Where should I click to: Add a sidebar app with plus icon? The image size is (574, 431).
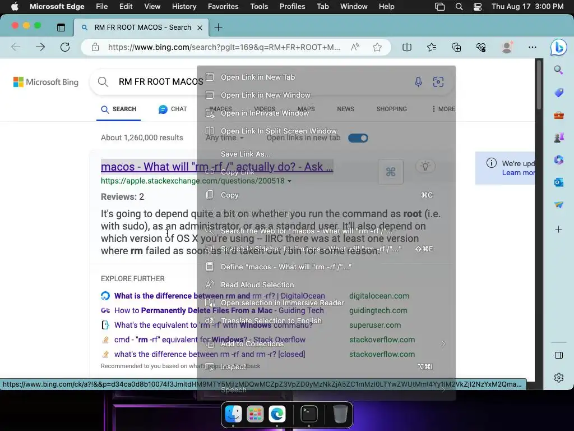(559, 230)
